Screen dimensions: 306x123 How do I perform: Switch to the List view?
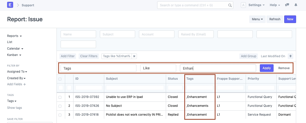(x=10, y=42)
